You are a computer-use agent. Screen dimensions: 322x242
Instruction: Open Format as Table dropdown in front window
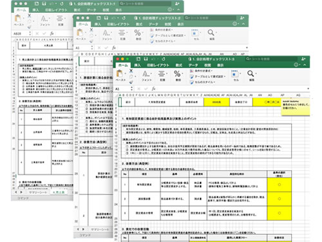click(x=207, y=76)
